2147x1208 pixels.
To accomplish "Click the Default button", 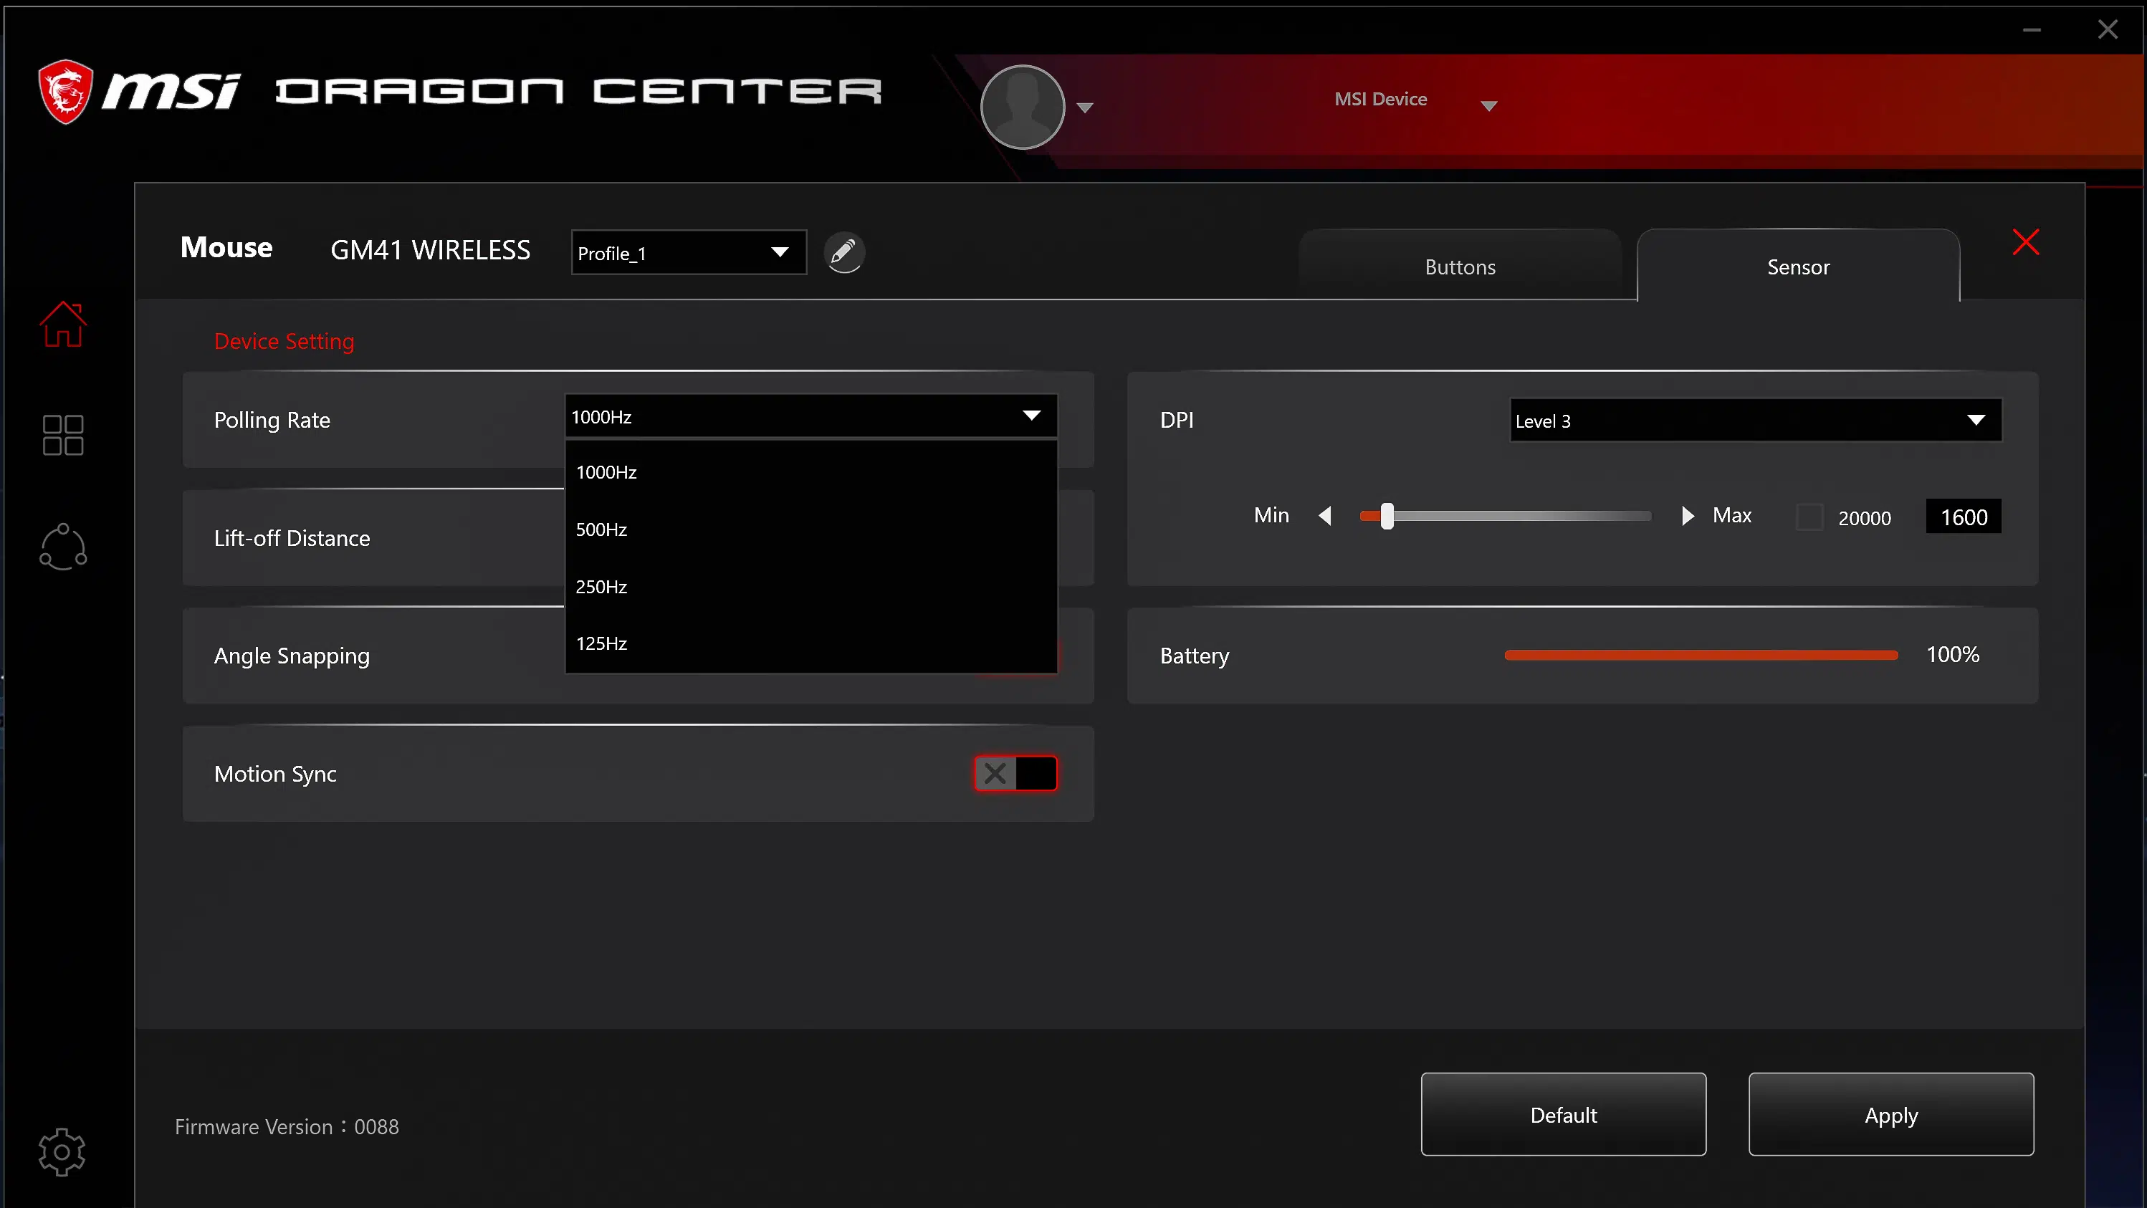I will click(x=1564, y=1115).
